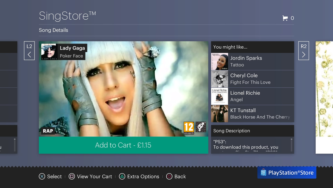This screenshot has width=333, height=188.
Task: Click the cart item count "0"
Action: [x=292, y=18]
